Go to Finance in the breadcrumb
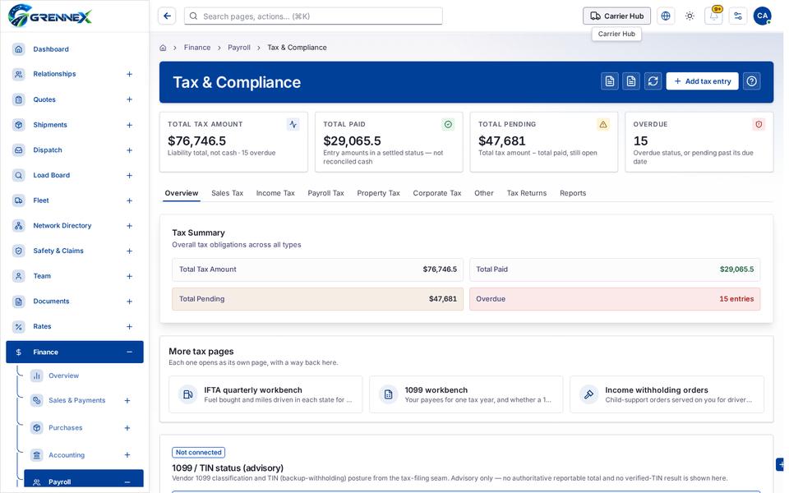Viewport: 789px width, 493px height. pos(197,48)
